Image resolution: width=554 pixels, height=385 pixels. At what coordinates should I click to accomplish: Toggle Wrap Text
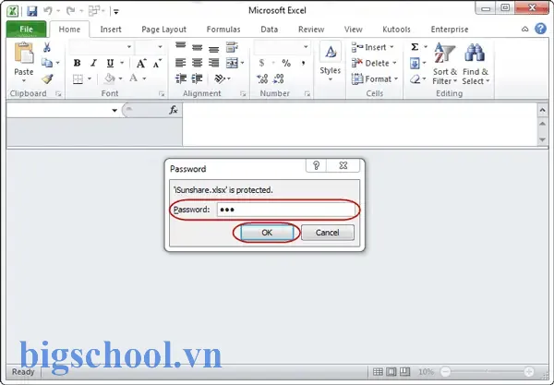click(x=232, y=46)
